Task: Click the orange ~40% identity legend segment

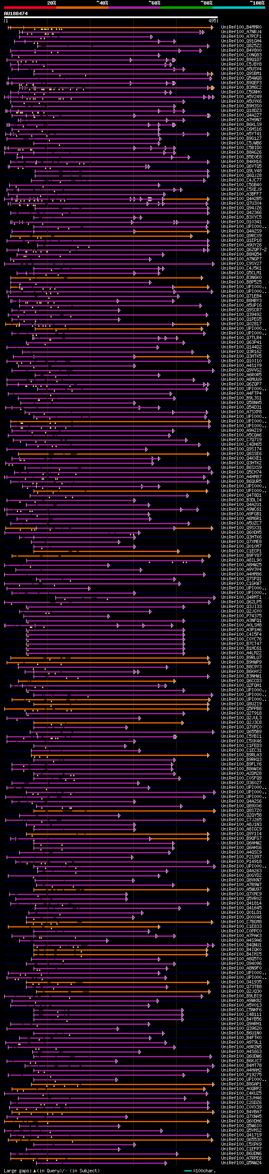Action: point(82,8)
